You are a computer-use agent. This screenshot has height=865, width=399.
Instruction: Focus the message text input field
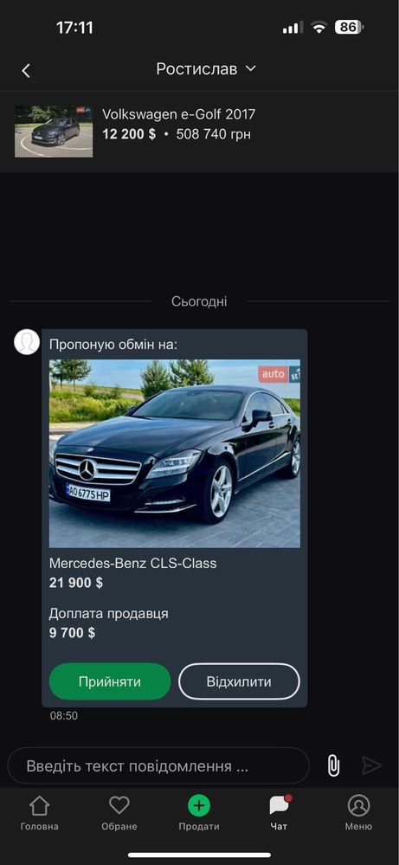[x=158, y=765]
